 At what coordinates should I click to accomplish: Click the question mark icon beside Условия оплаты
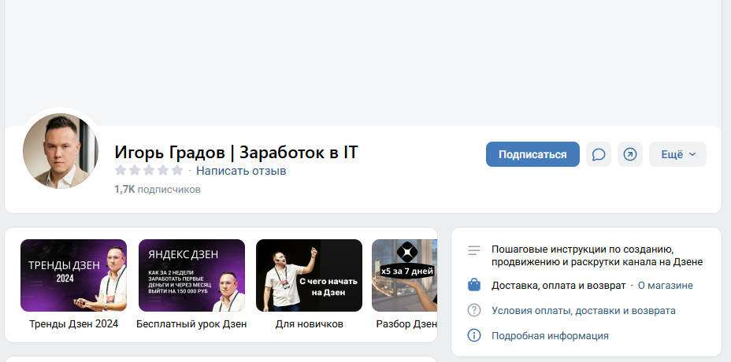pyautogui.click(x=473, y=310)
